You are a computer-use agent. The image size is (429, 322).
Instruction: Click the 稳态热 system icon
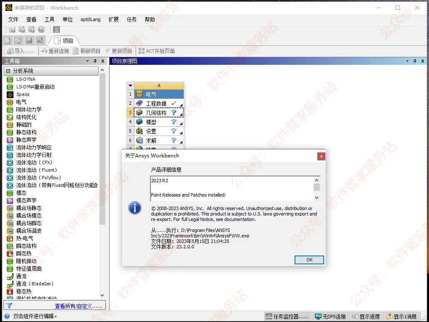tap(10, 291)
